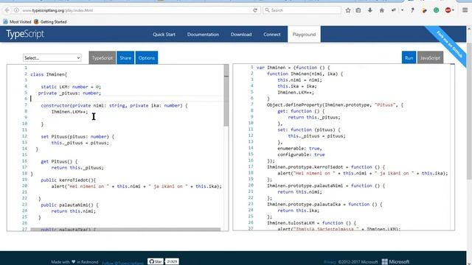472x265 pixels.
Task: Click the Privacy link in footer
Action: (x=330, y=262)
